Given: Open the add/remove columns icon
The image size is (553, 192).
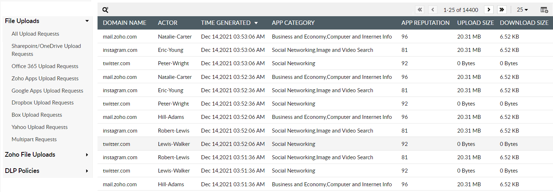Looking at the screenshot, I should [x=544, y=10].
